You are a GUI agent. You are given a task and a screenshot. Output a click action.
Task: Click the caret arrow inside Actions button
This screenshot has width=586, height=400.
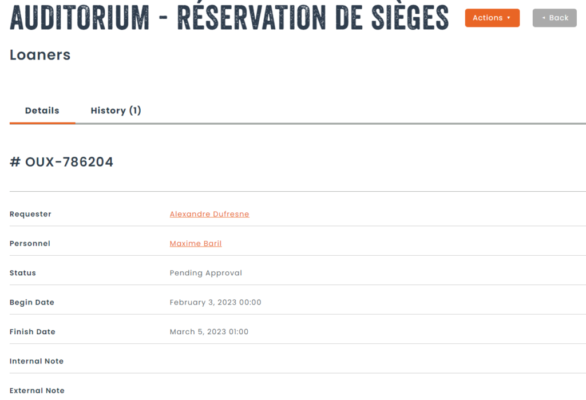pyautogui.click(x=509, y=18)
